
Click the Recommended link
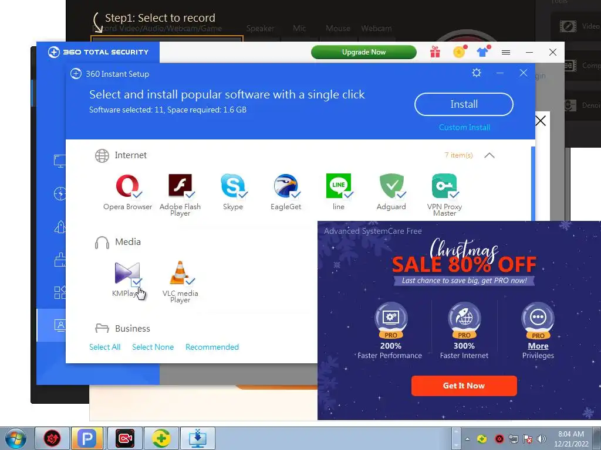(x=212, y=347)
